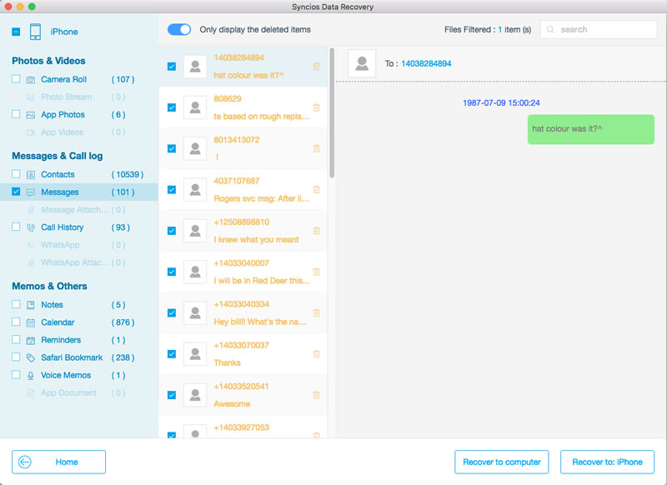Viewport: 667px width, 485px height.
Task: Click the Home button
Action: (x=58, y=462)
